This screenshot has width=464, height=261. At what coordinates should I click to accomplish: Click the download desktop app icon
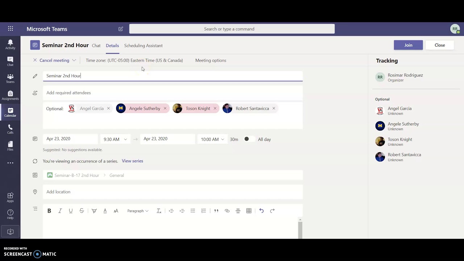tap(10, 232)
